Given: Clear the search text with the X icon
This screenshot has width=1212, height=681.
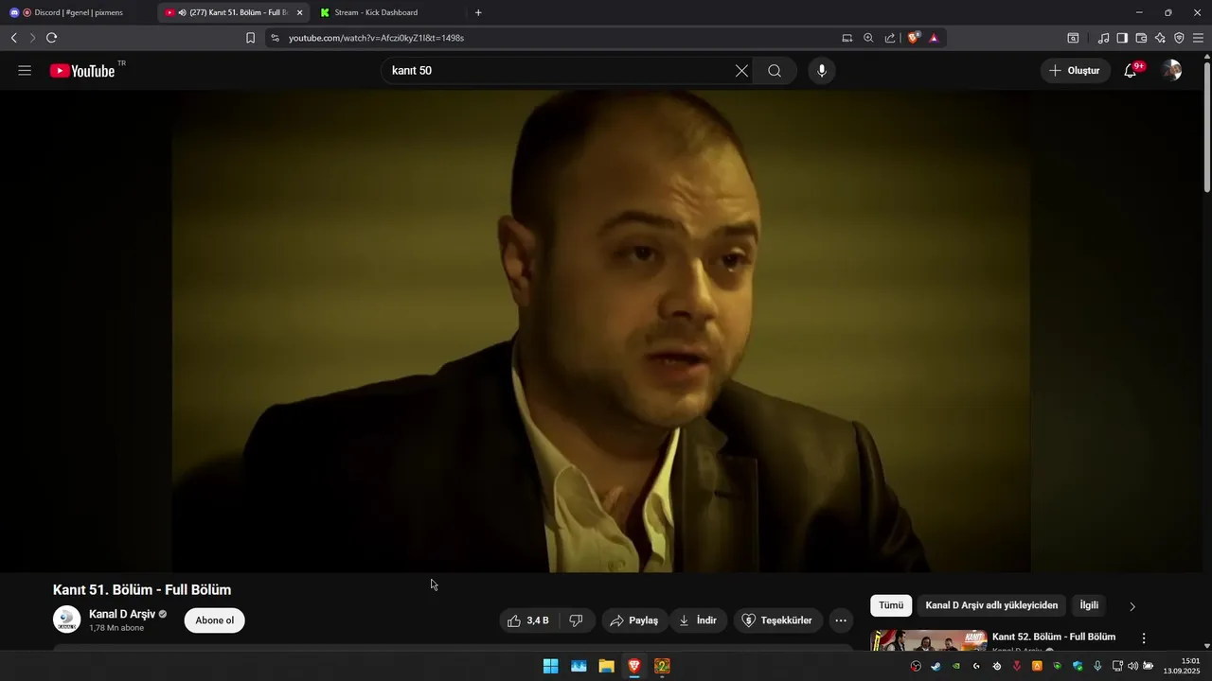Looking at the screenshot, I should (x=741, y=71).
